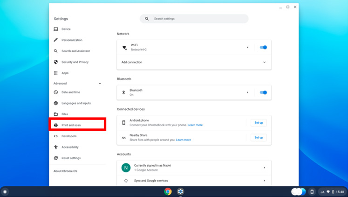
Task: Click the Apps grid icon
Action: 56,73
